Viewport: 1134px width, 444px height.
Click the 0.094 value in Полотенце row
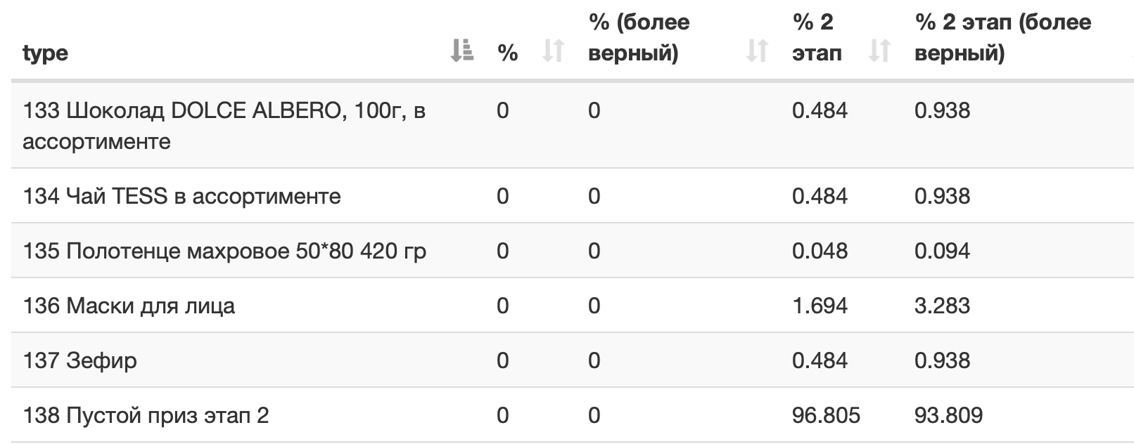(942, 251)
